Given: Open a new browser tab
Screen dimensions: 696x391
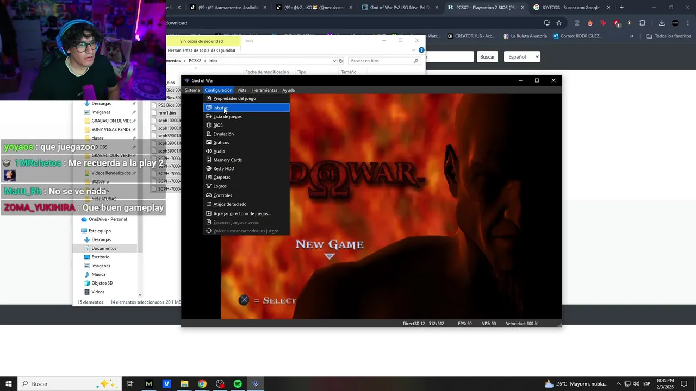Looking at the screenshot, I should coord(622,8).
